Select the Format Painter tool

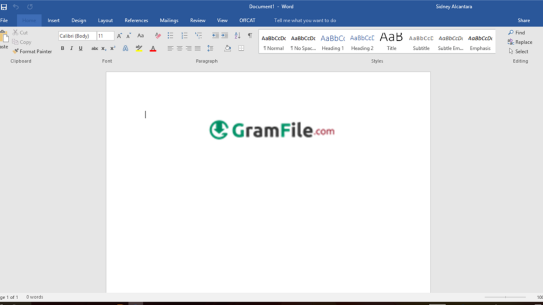pyautogui.click(x=32, y=51)
